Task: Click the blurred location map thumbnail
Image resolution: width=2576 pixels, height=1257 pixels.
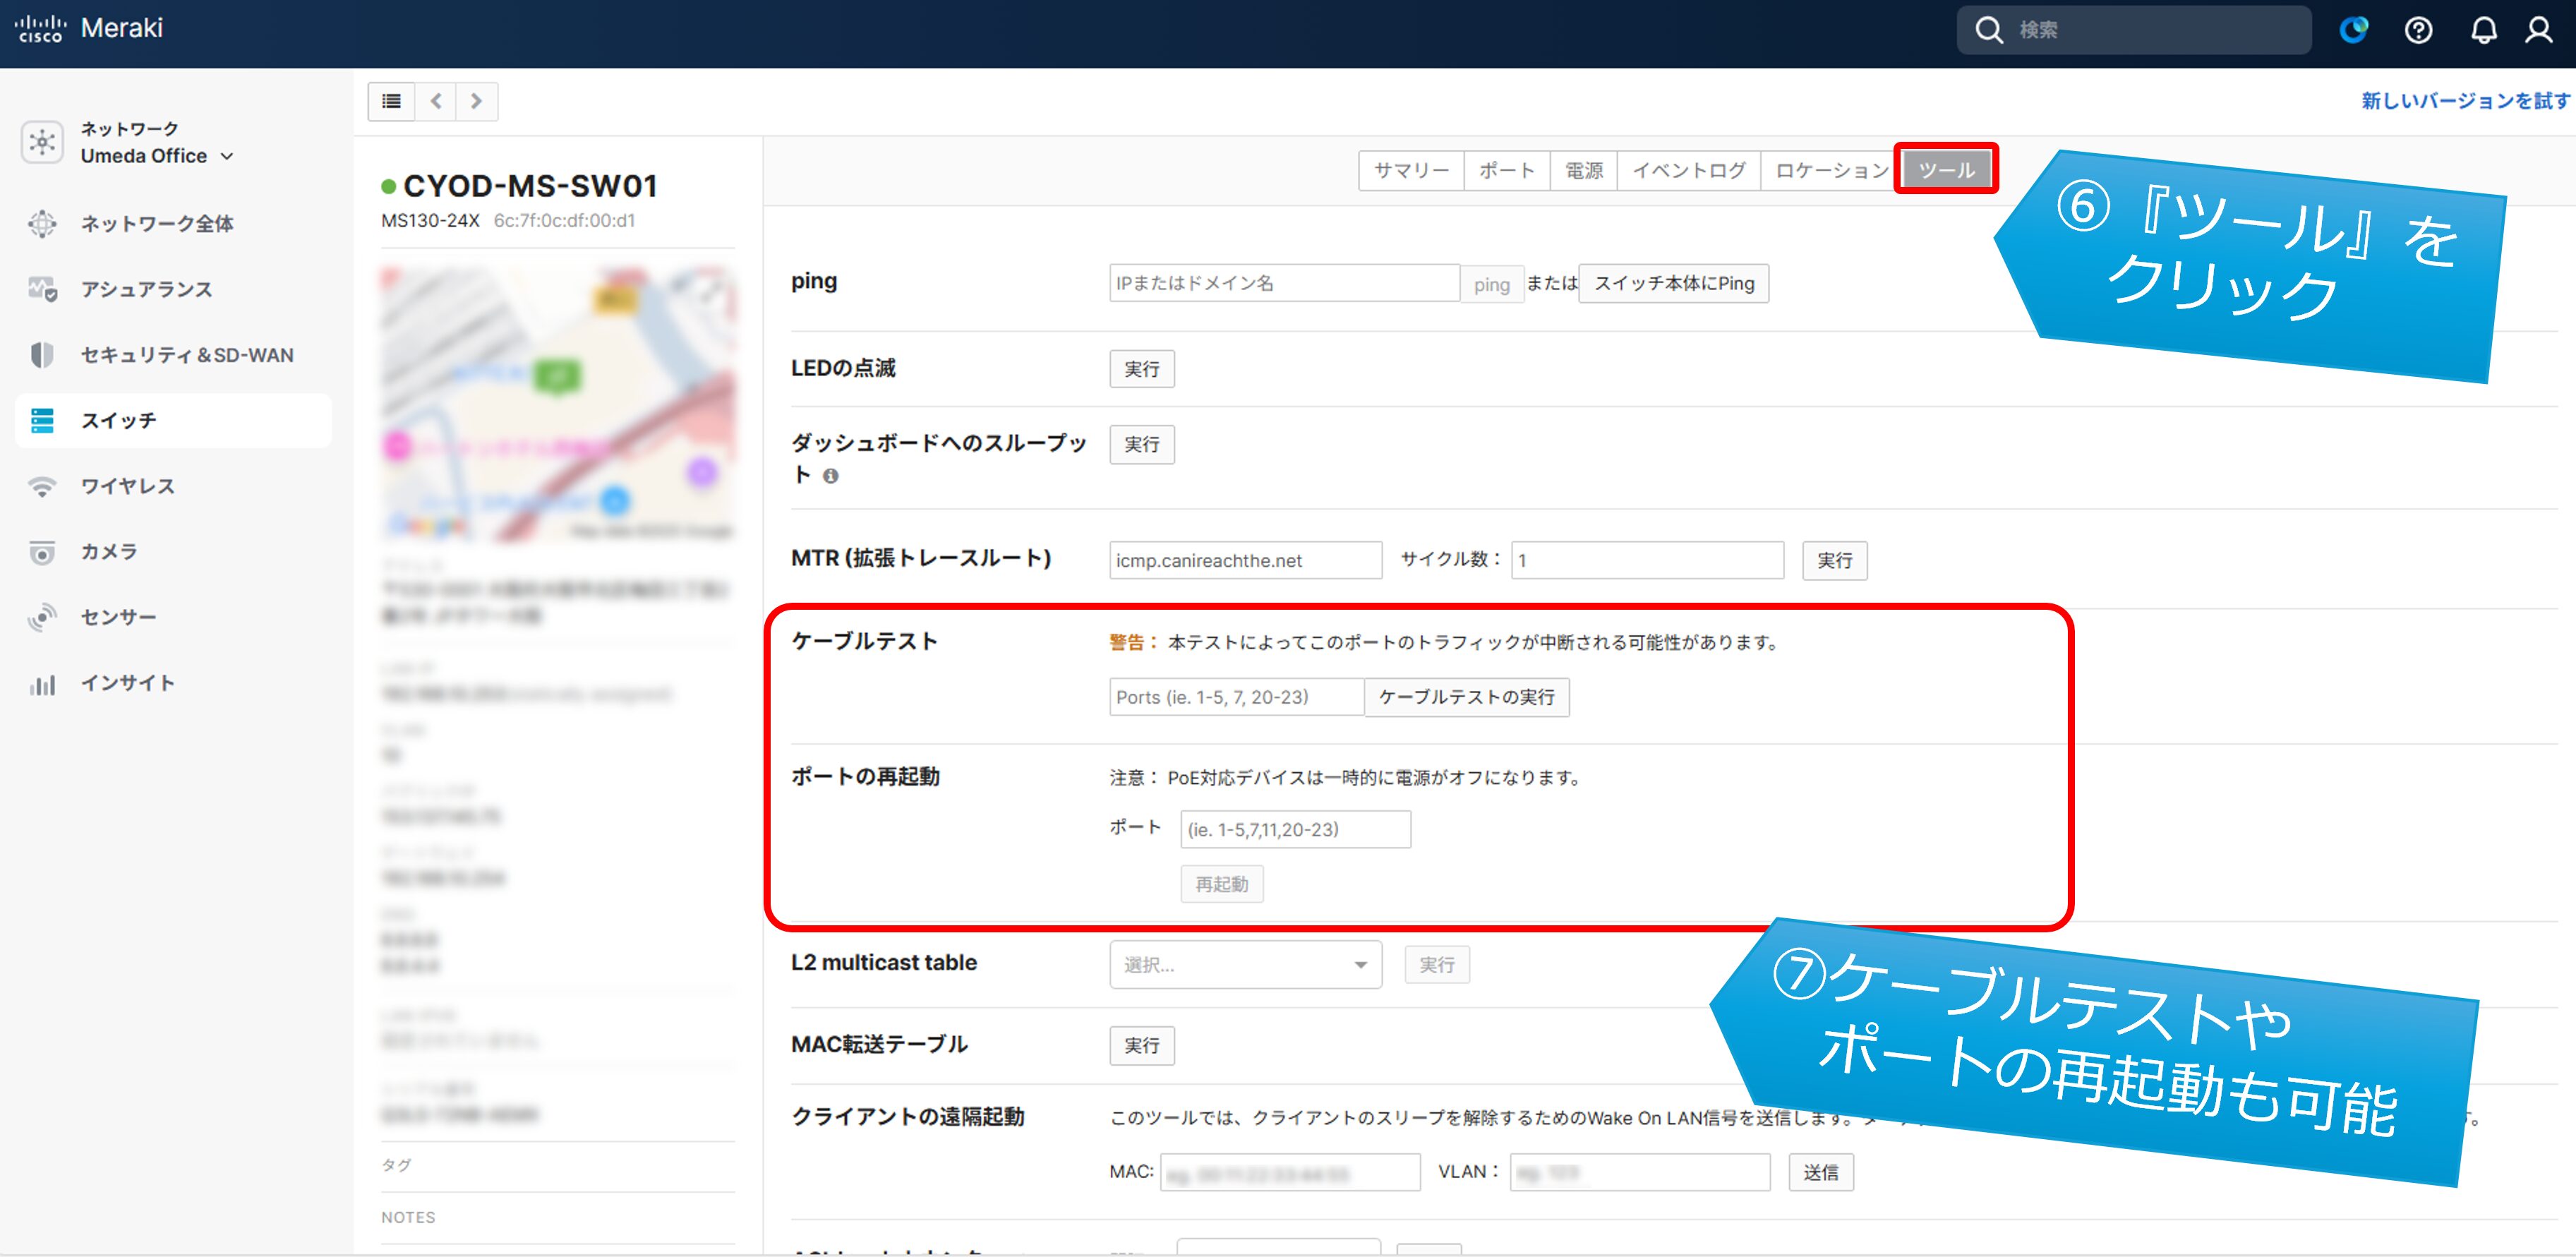Action: tap(558, 405)
